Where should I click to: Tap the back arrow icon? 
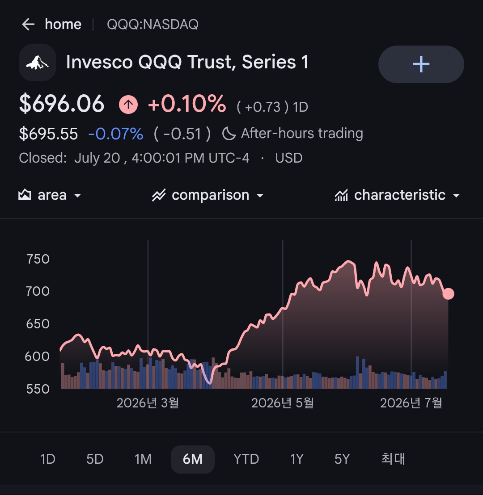click(x=28, y=24)
